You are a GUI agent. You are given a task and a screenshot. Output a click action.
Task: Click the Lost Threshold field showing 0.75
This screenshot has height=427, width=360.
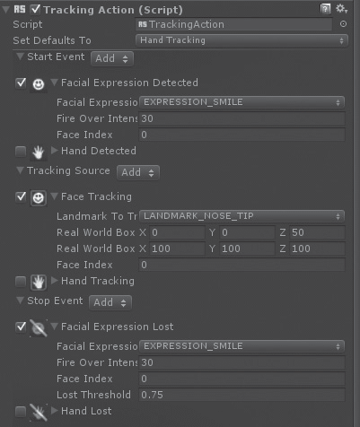241,395
